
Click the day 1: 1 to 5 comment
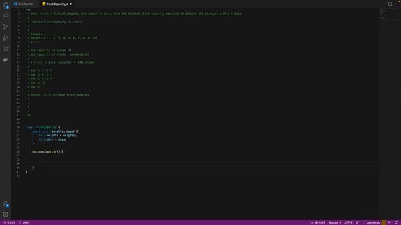point(39,71)
